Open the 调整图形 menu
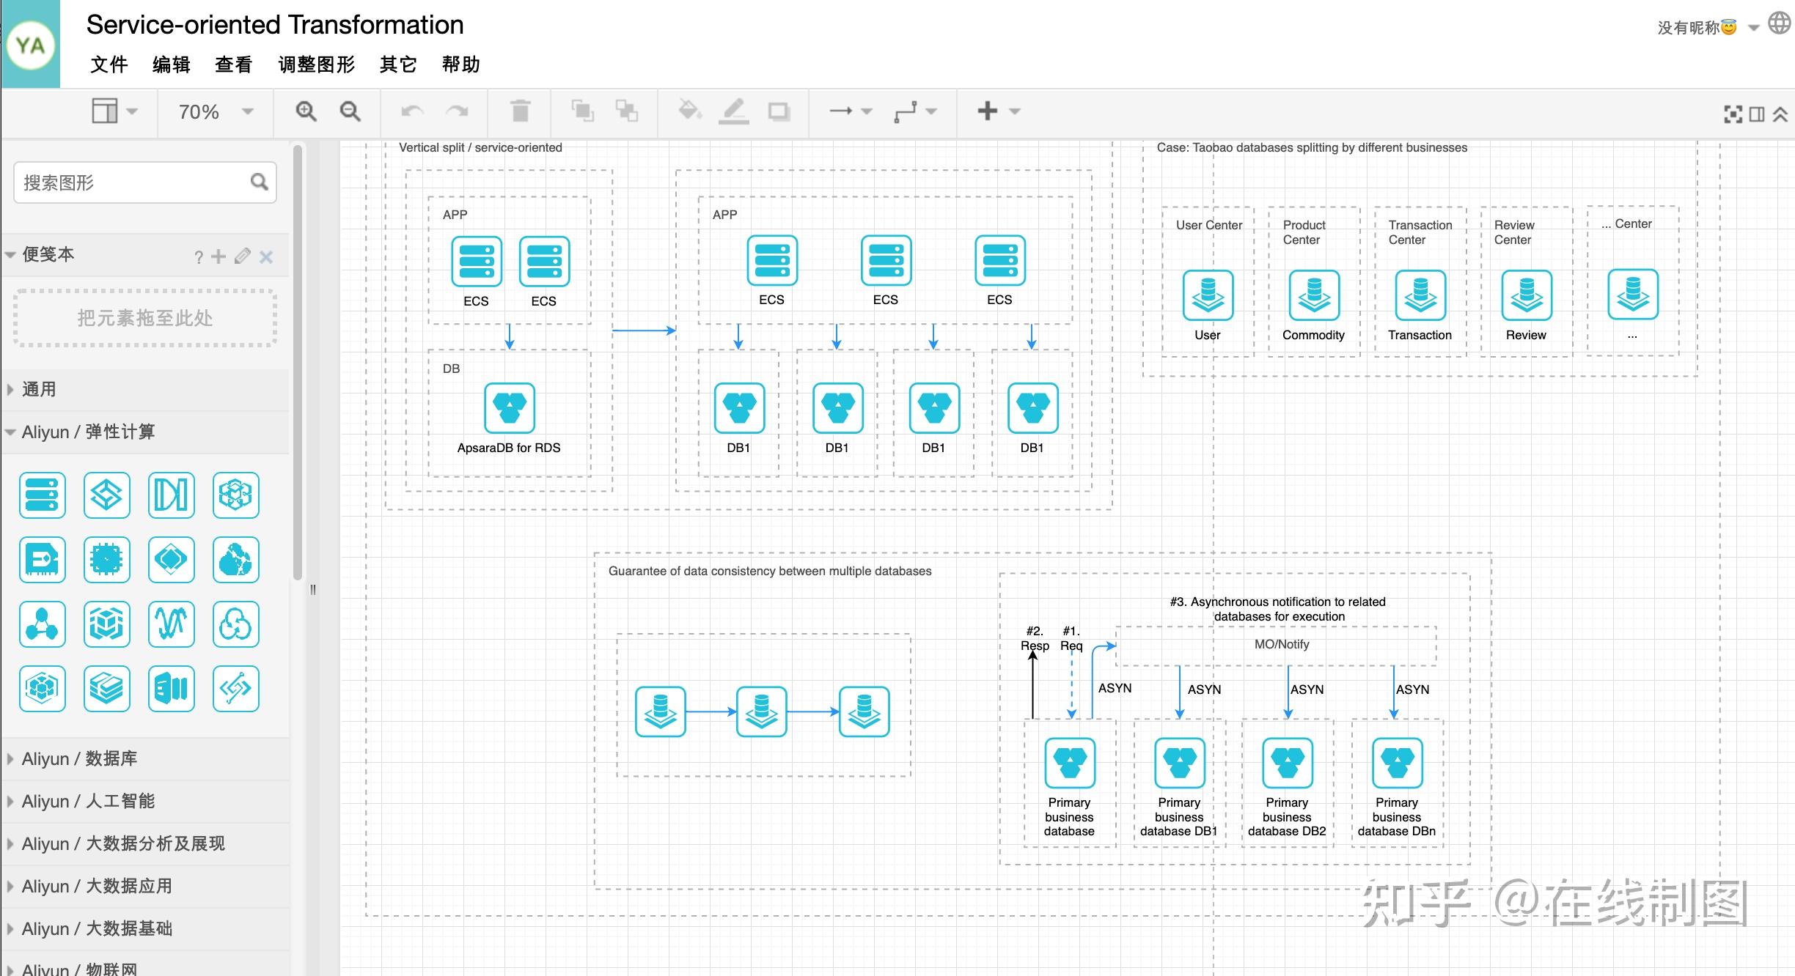This screenshot has height=976, width=1795. coord(316,64)
